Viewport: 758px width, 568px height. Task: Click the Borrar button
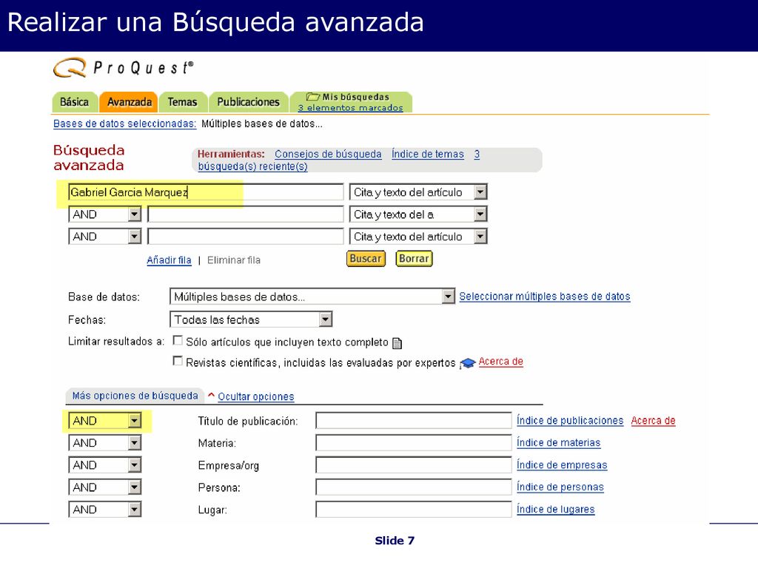tap(414, 259)
